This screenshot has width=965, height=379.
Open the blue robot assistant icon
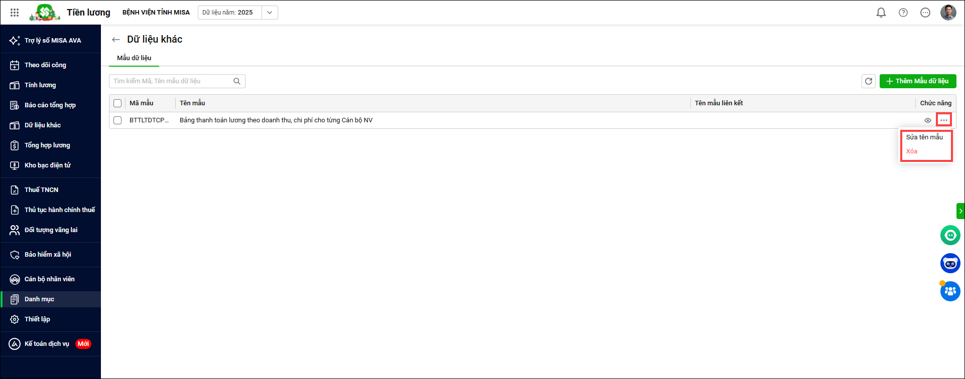950,263
